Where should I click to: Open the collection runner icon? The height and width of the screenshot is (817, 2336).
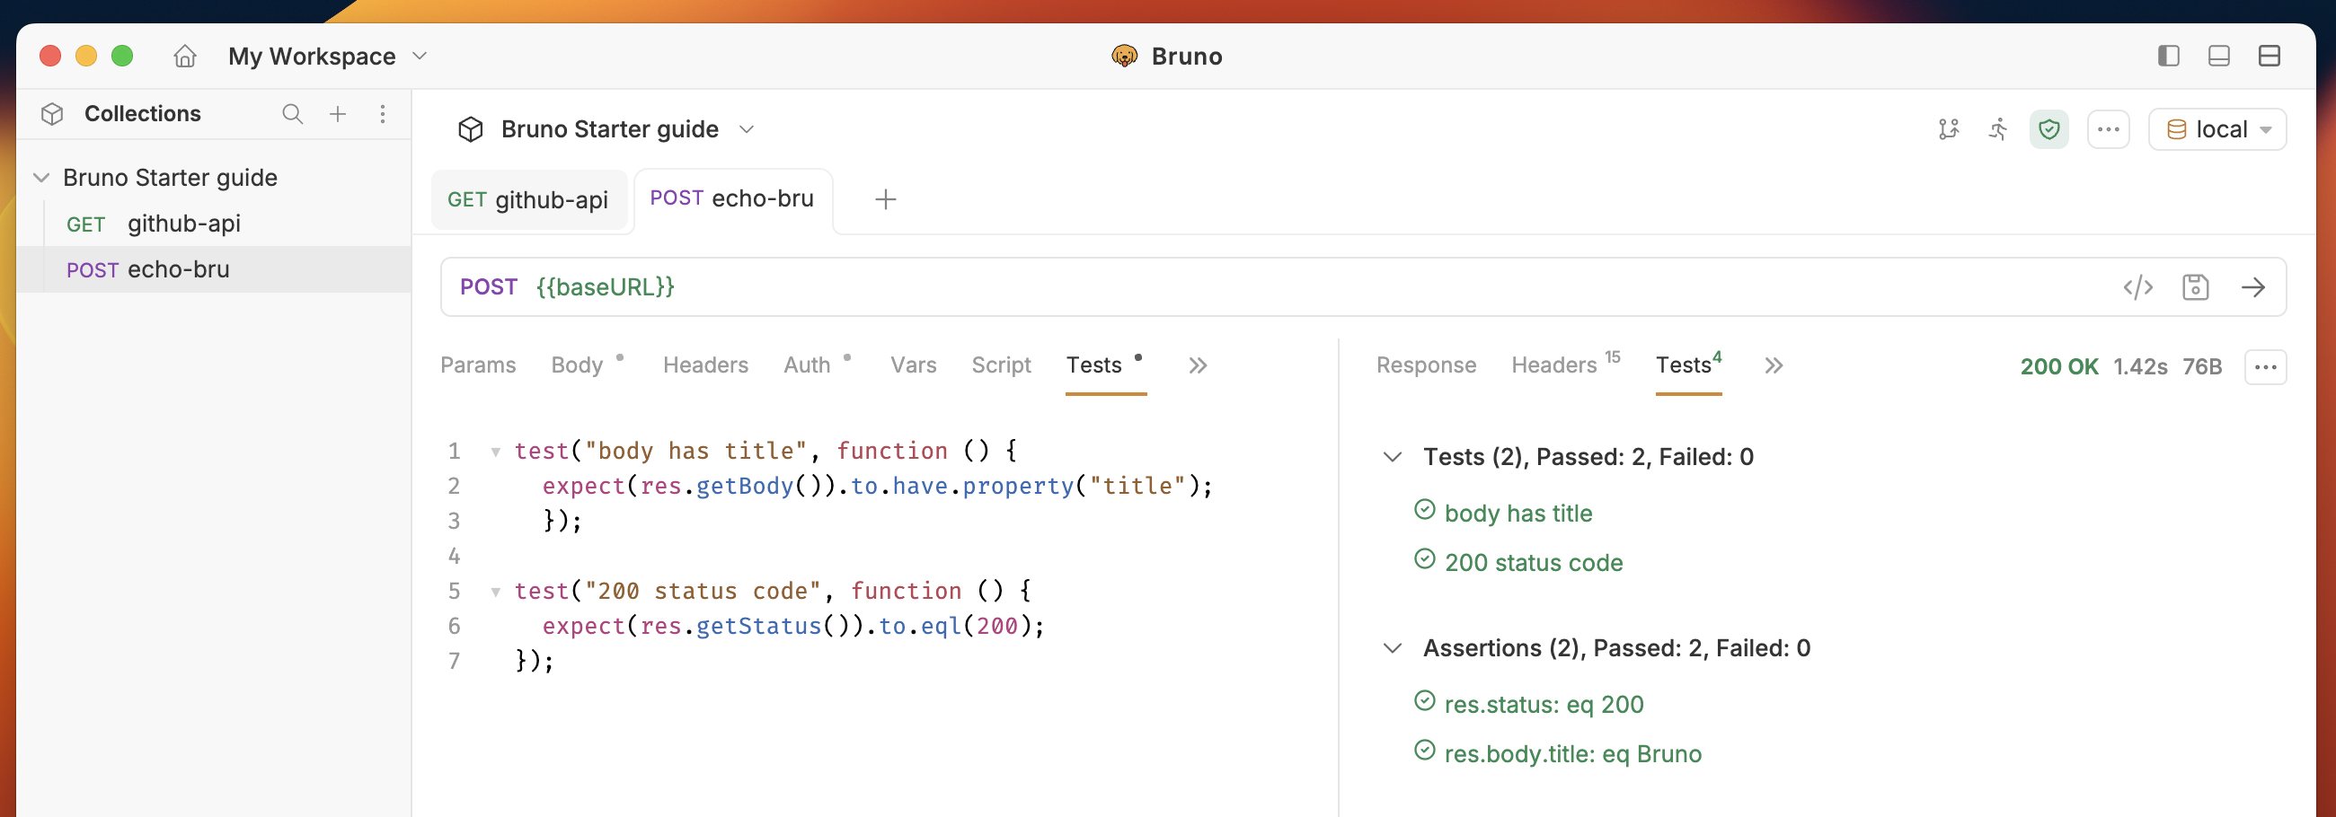pyautogui.click(x=1999, y=129)
